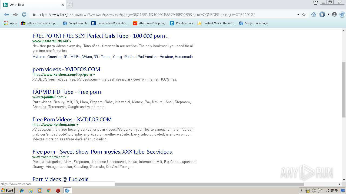This screenshot has height=194, width=346.
Task: Open eBay Discount shopping bookmark
Action: point(39,23)
